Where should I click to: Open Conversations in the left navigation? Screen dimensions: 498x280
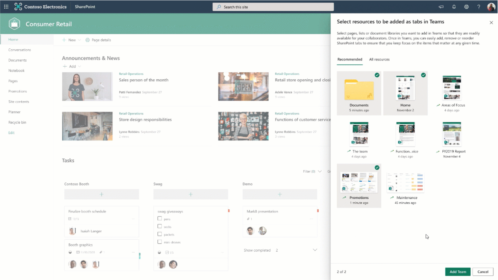point(20,50)
